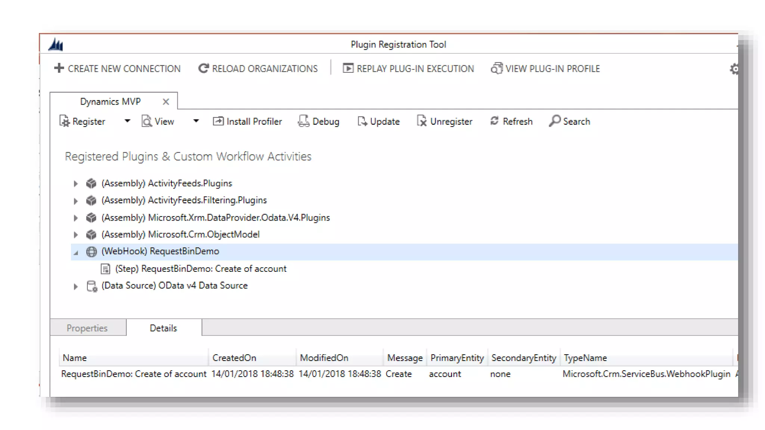
Task: Open the Register dropdown arrow
Action: [127, 121]
